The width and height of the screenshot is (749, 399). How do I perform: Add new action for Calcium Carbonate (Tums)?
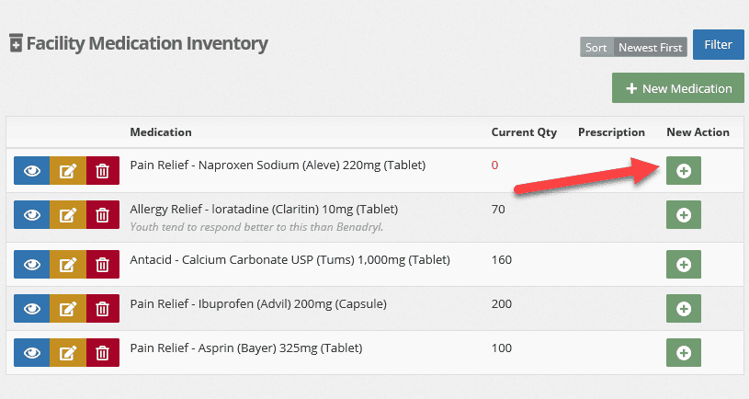click(684, 264)
